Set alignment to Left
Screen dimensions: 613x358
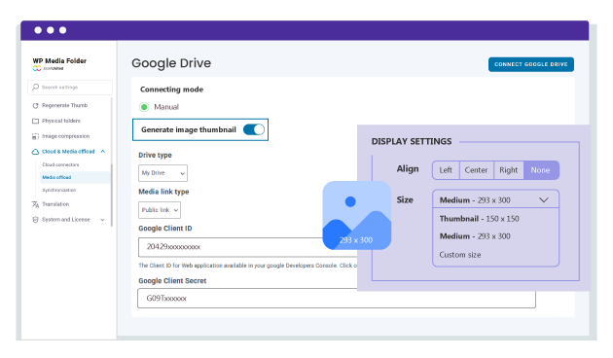coord(446,170)
